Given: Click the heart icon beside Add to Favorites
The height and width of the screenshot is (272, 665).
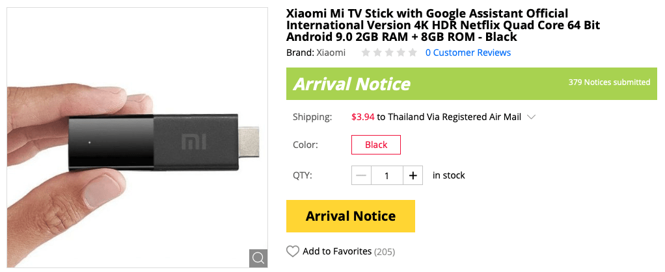Looking at the screenshot, I should (293, 251).
